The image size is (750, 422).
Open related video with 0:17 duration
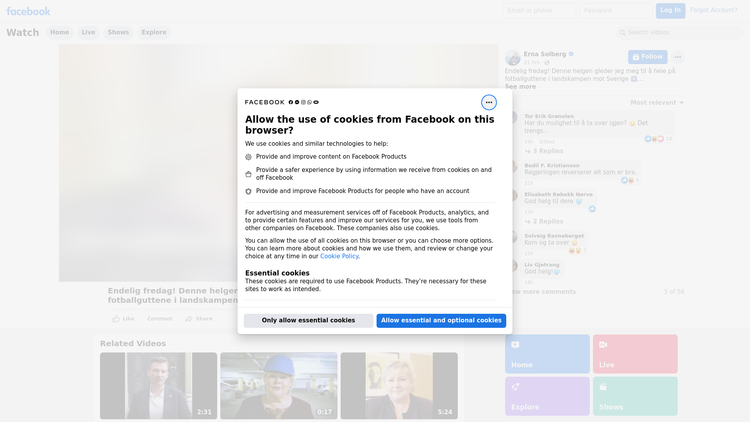(x=279, y=386)
